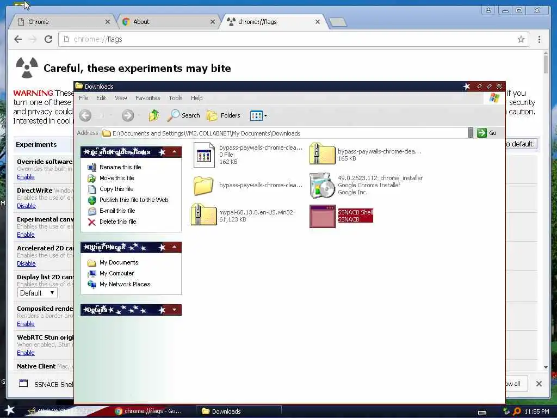Go up one folder level icon

click(154, 115)
